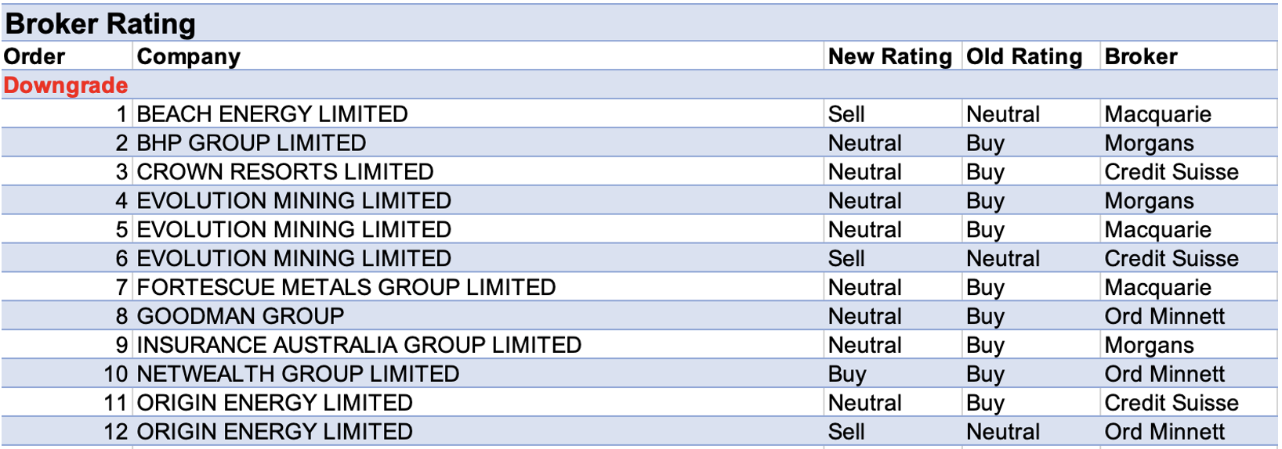This screenshot has height=449, width=1282.
Task: Select the GOODMAN GROUP company cell
Action: click(x=241, y=316)
